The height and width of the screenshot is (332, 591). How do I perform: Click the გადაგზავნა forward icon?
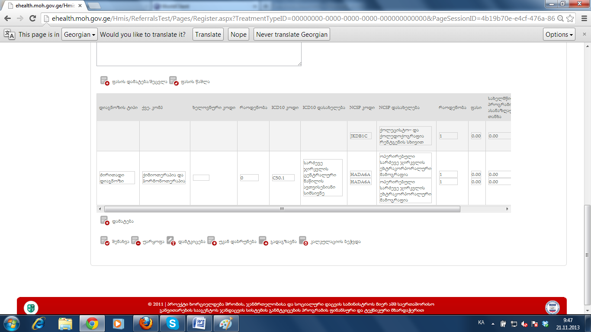[x=263, y=241]
